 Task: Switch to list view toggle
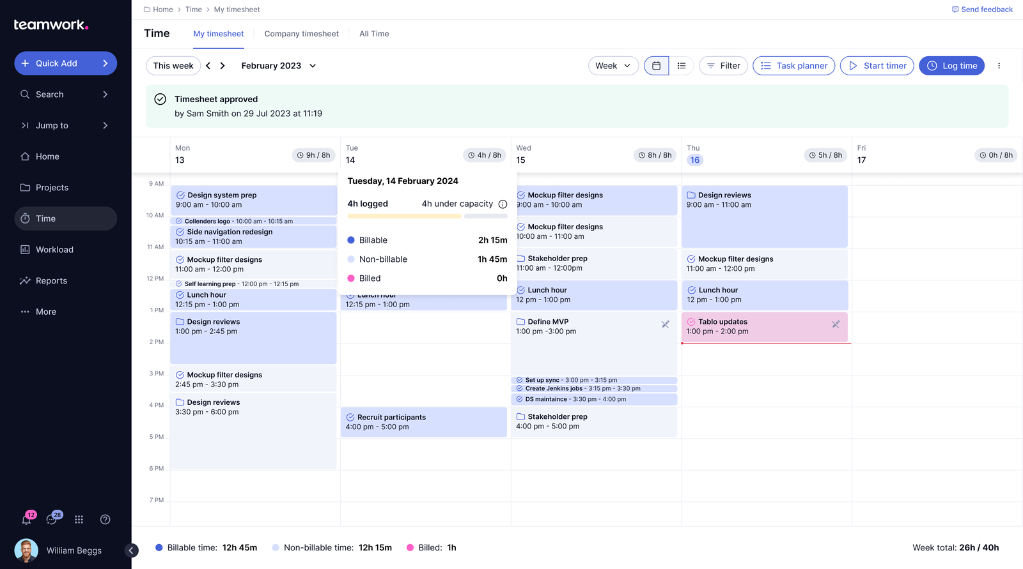point(682,66)
